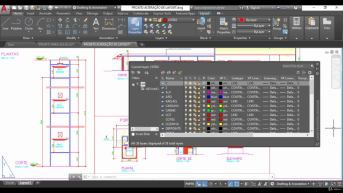
Task: Lock or unlock layer COT
Action: (x=199, y=115)
